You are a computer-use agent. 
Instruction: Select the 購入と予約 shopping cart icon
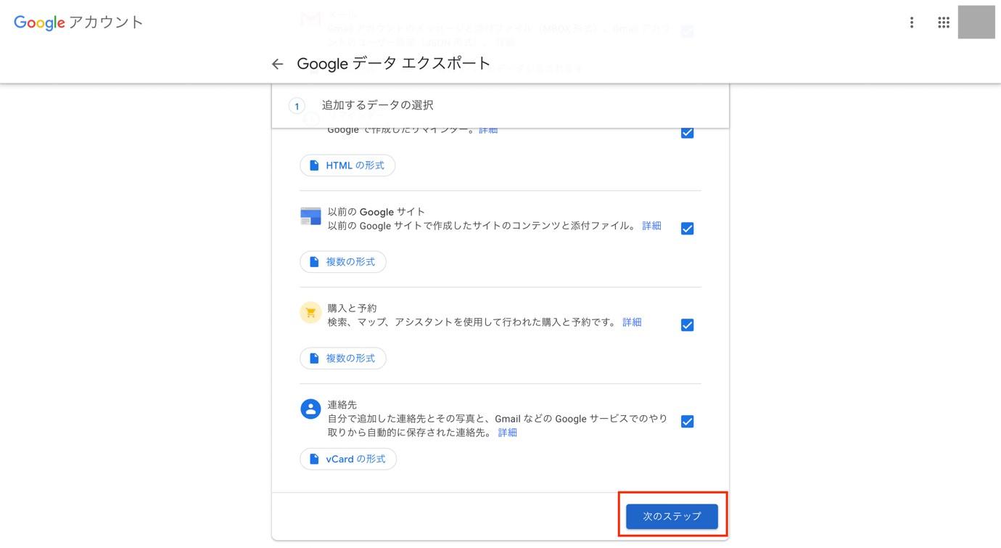pyautogui.click(x=310, y=311)
